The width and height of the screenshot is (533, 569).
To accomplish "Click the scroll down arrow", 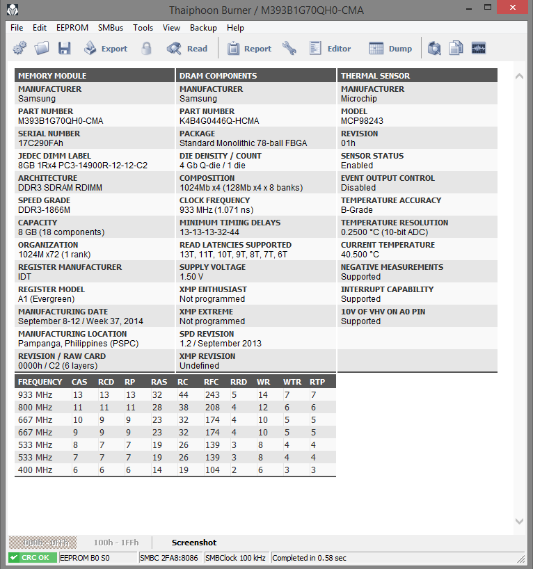I will [519, 521].
